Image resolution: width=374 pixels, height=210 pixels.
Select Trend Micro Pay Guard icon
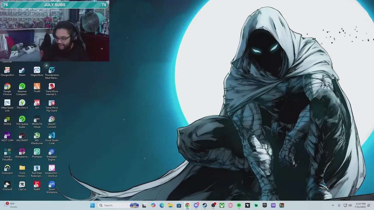52,106
